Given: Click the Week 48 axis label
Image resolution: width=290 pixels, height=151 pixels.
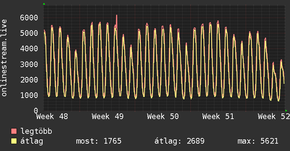Looking at the screenshot, I should (x=52, y=117).
